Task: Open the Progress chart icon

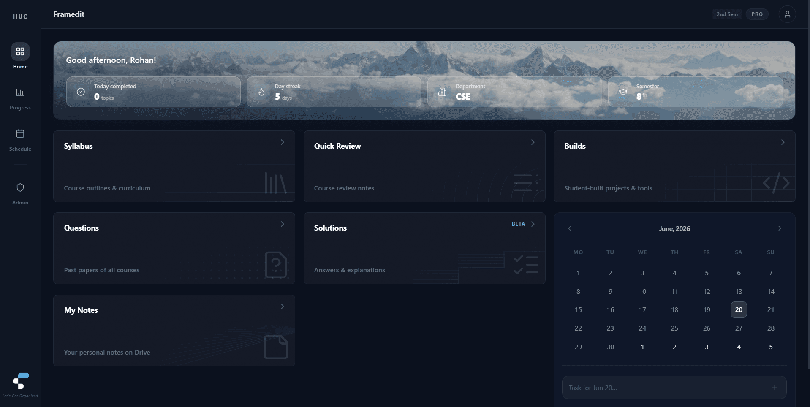Action: [x=20, y=92]
